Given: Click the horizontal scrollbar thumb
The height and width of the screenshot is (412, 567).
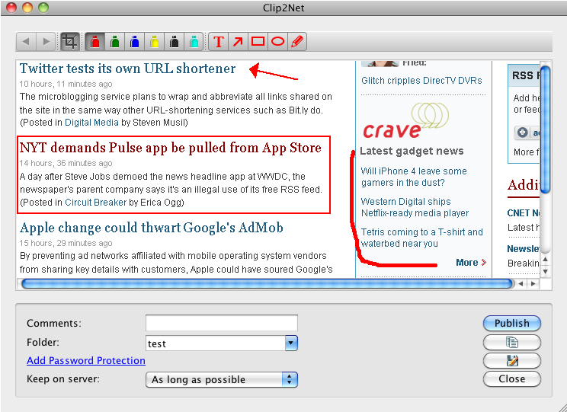Looking at the screenshot, I should tap(267, 284).
